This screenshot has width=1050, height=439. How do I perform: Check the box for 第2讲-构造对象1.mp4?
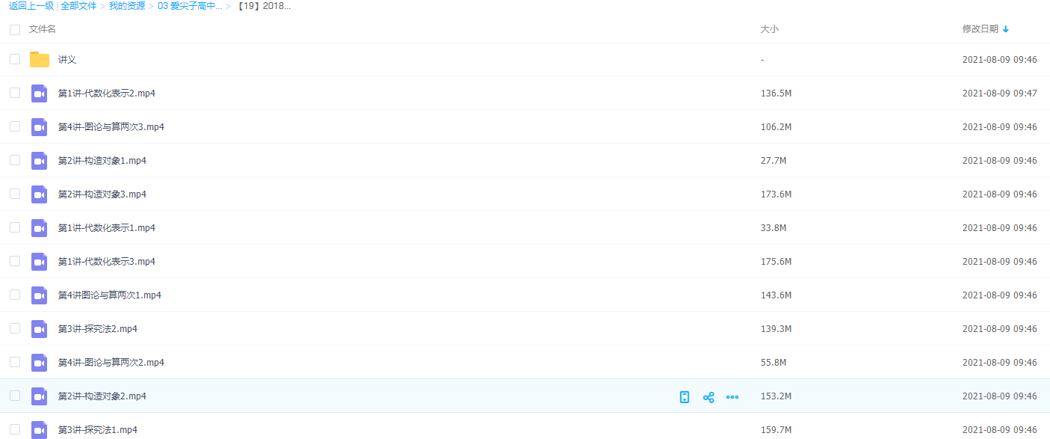(15, 160)
